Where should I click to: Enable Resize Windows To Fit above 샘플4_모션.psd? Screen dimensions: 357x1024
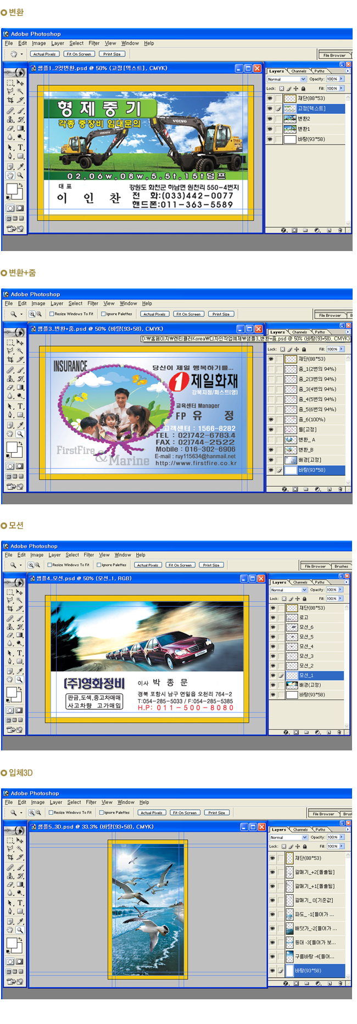coord(50,565)
